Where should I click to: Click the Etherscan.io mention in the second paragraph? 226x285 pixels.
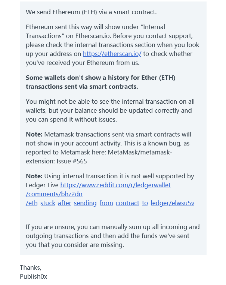(93, 36)
